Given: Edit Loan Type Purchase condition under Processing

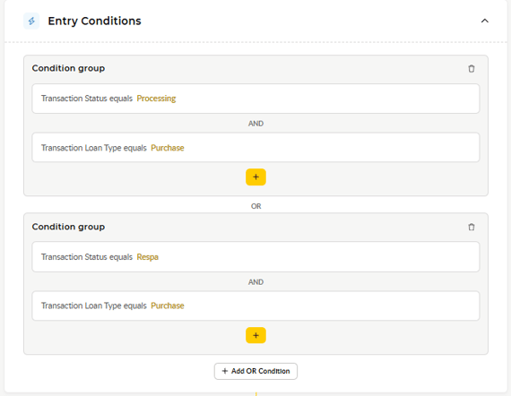Looking at the screenshot, I should [255, 148].
